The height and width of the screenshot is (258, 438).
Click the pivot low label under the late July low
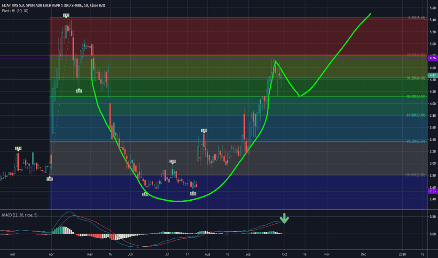coord(193,194)
